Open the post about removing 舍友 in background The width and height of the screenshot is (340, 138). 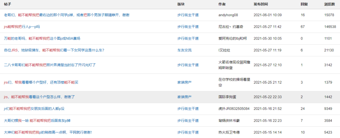[37, 120]
